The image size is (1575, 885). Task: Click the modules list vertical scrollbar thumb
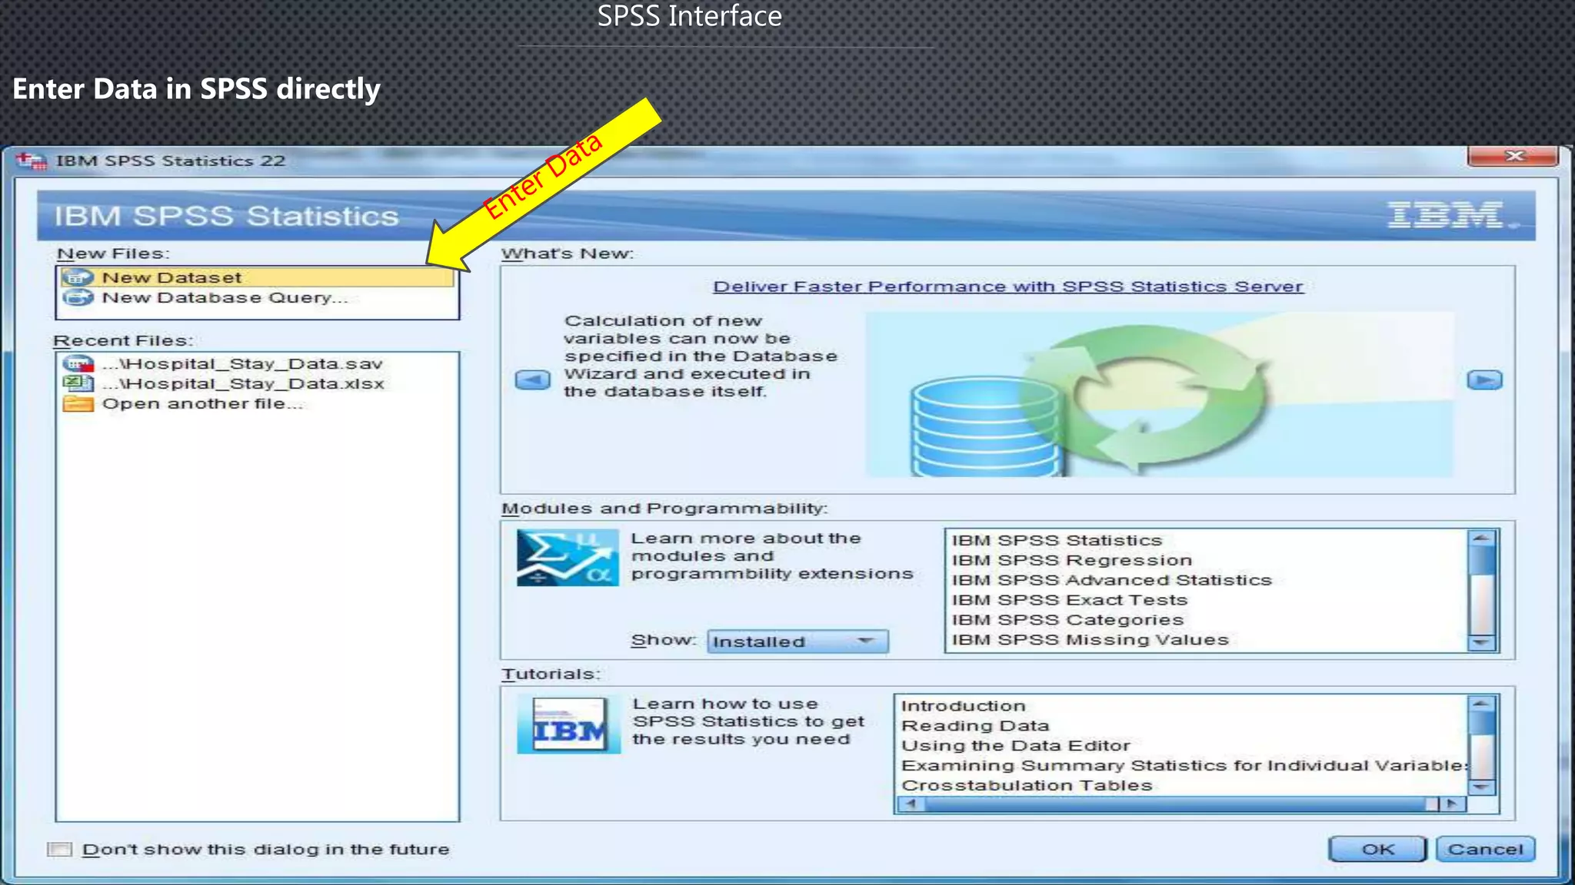point(1482,559)
